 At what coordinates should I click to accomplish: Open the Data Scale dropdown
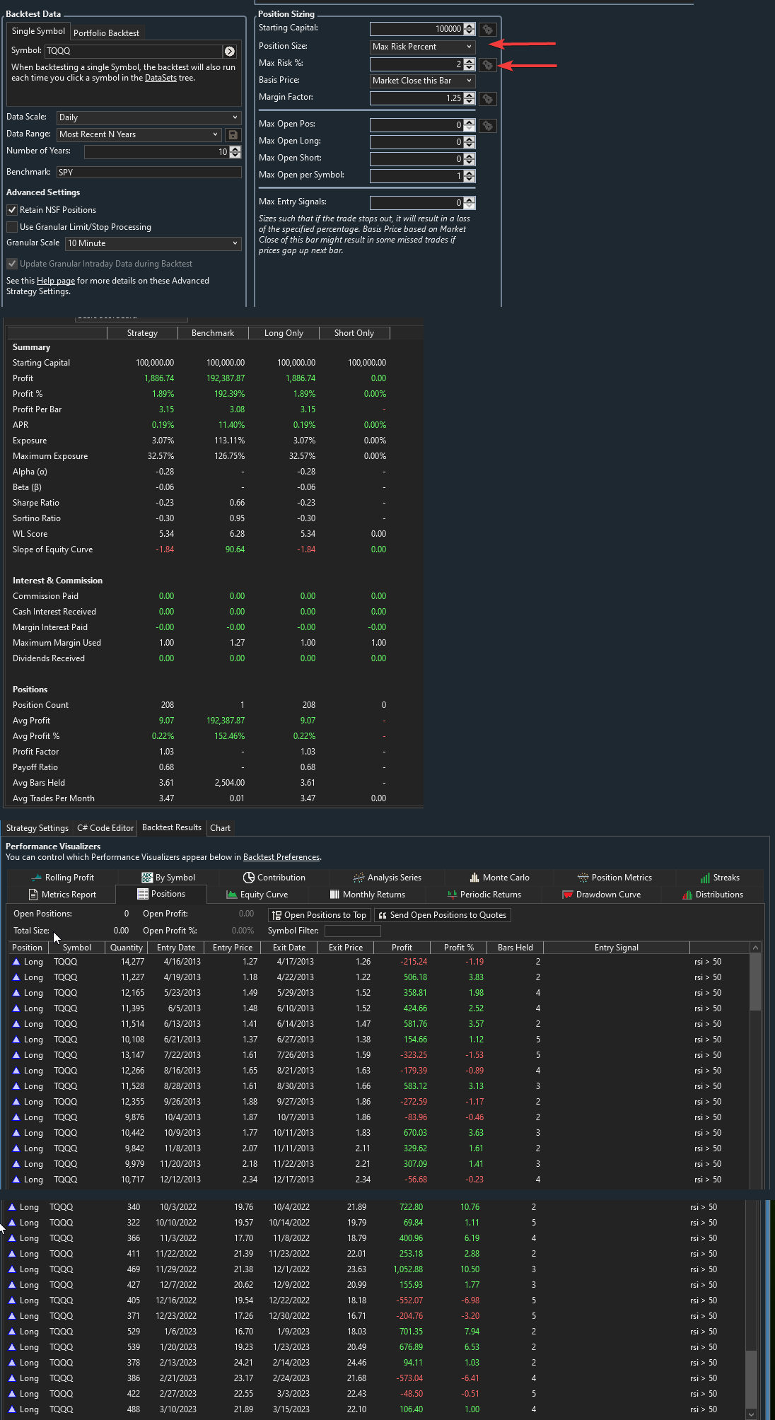(x=148, y=117)
